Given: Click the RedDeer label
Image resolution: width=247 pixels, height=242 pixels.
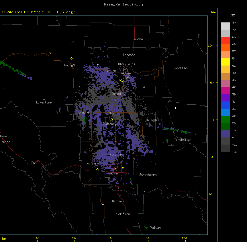Looking at the screenshot, I should click(x=126, y=73).
